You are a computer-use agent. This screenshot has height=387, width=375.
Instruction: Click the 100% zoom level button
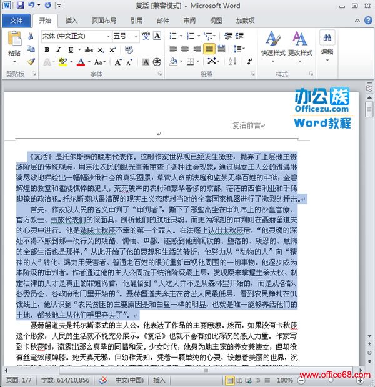285,380
